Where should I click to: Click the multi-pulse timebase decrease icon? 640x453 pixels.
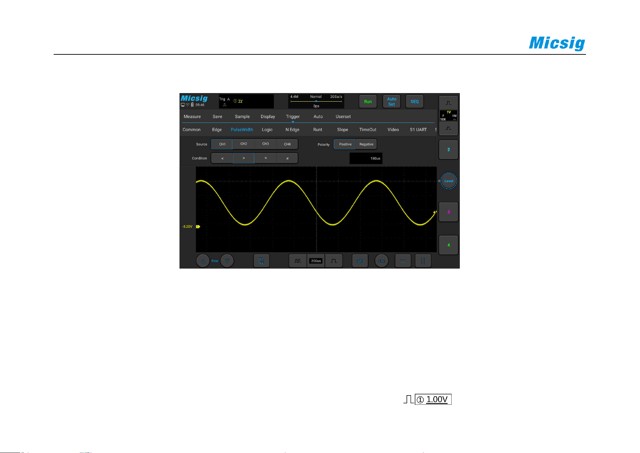(298, 261)
